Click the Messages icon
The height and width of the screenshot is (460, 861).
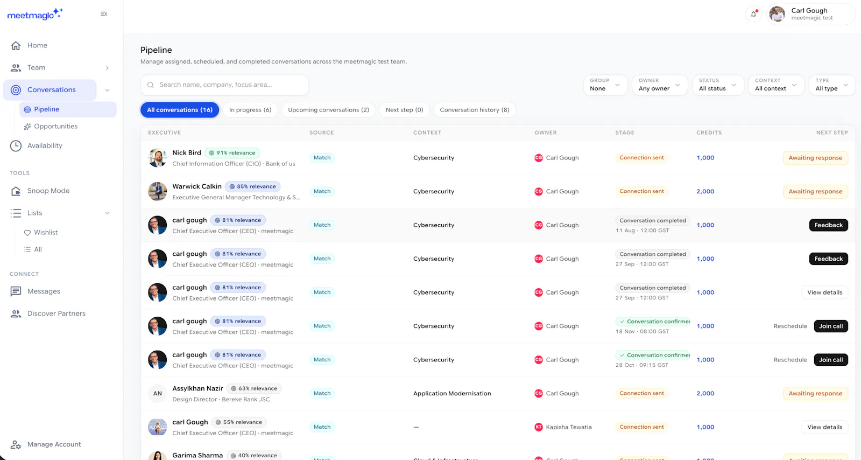16,291
